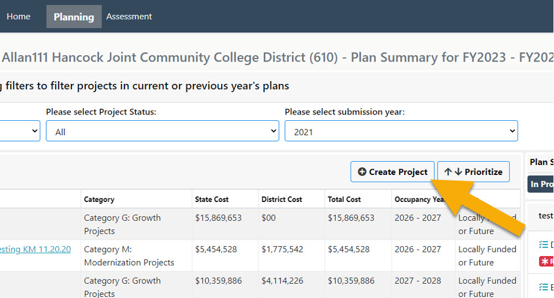Screen dimensions: 554x298
Task: Open the Home menu item
Action: pyautogui.click(x=18, y=17)
